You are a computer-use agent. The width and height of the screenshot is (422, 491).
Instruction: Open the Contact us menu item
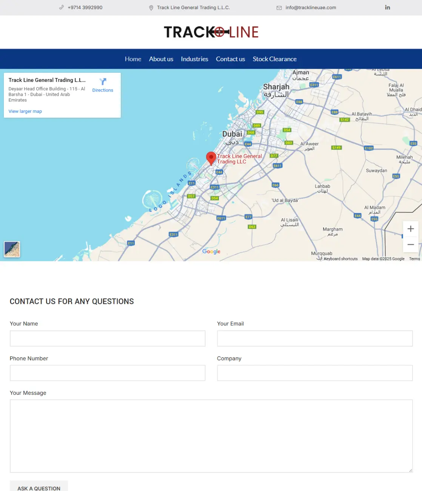point(230,59)
